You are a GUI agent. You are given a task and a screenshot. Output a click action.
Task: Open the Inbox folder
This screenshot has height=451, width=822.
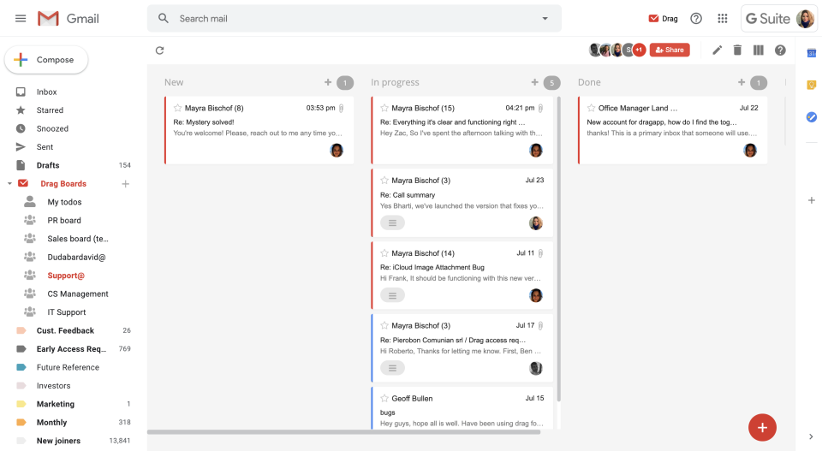pos(46,92)
